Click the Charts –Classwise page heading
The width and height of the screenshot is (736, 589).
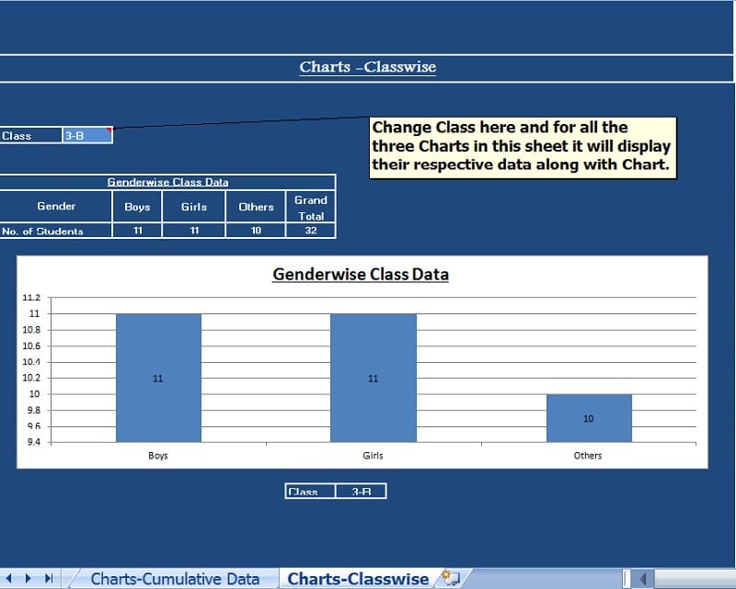tap(367, 66)
